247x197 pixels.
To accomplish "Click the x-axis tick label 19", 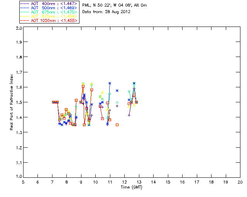I will (x=226, y=182).
